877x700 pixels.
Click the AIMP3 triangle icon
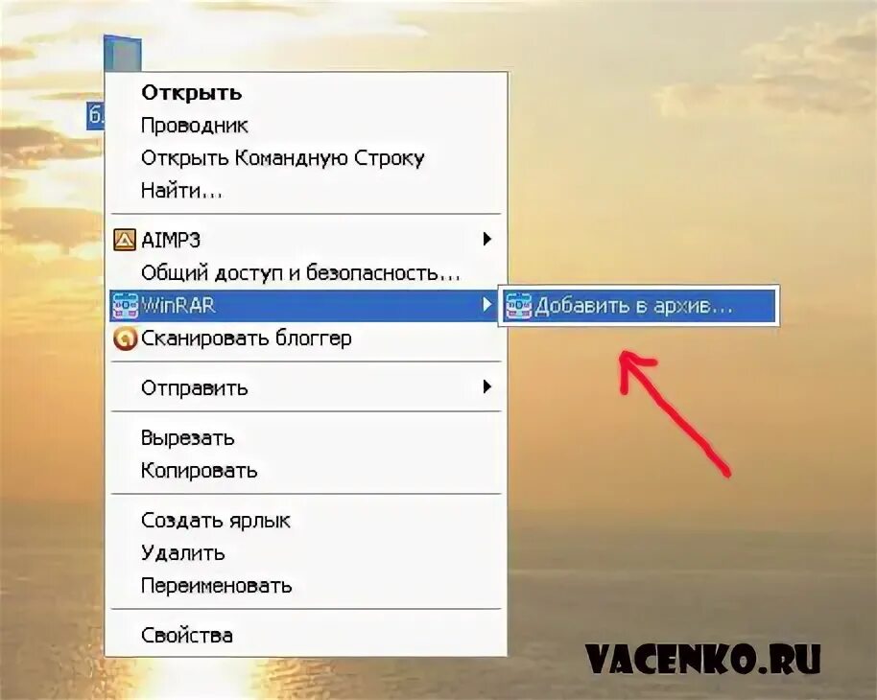point(124,240)
